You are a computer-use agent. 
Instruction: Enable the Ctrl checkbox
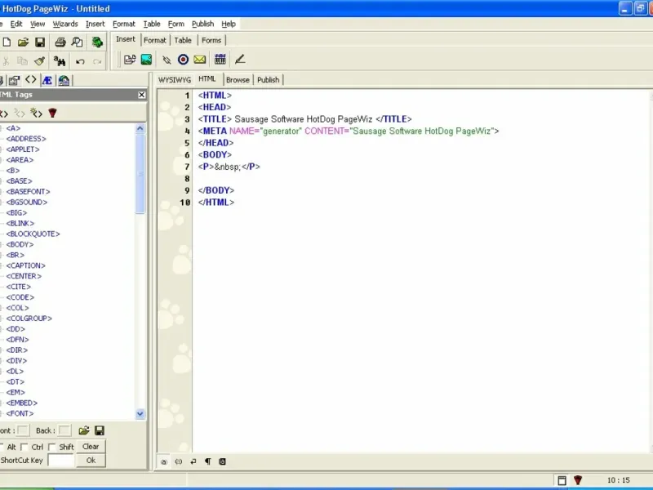[x=24, y=447]
